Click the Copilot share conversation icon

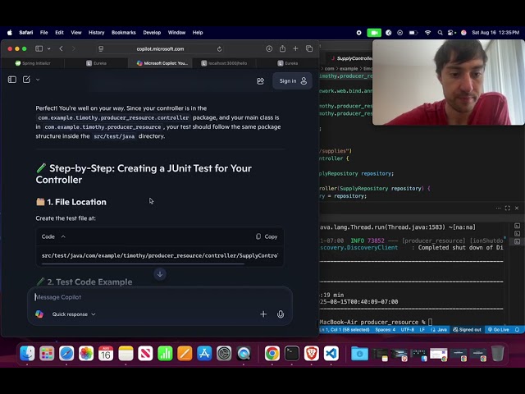pos(261,81)
